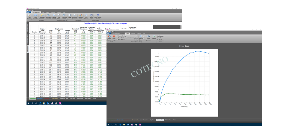The image size is (289, 134).
Task: Click upper small zoom icon beside Manual Zoom
Action: pos(144,36)
